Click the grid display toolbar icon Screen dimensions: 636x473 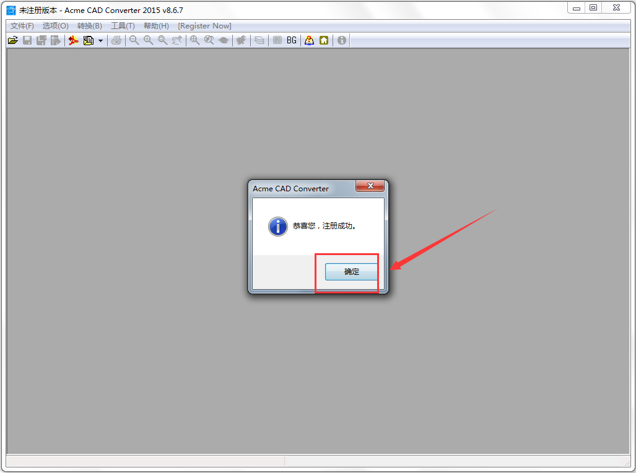[276, 40]
